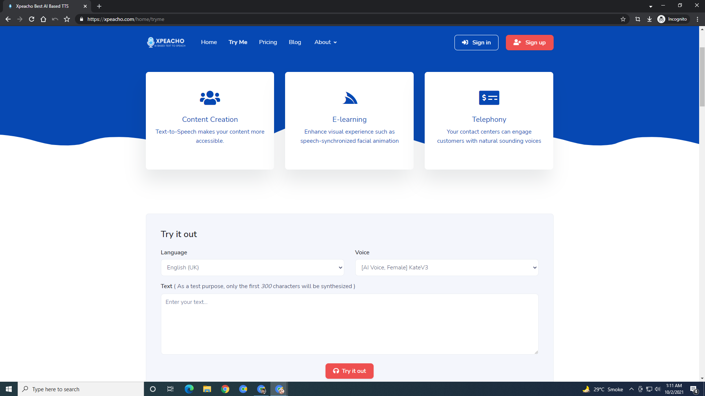This screenshot has width=705, height=396.
Task: Click the Telephony description about contact centers
Action: (x=489, y=136)
